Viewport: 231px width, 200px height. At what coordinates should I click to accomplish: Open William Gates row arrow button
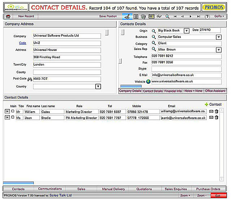pos(7,111)
